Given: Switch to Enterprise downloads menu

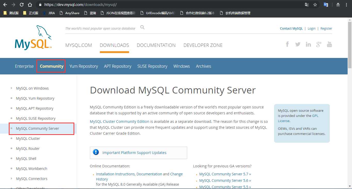Looking at the screenshot, I should (24, 66).
